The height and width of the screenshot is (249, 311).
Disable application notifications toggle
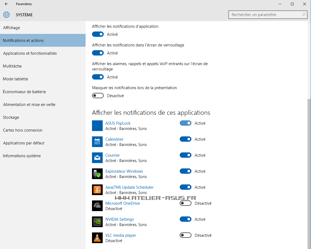tap(98, 34)
